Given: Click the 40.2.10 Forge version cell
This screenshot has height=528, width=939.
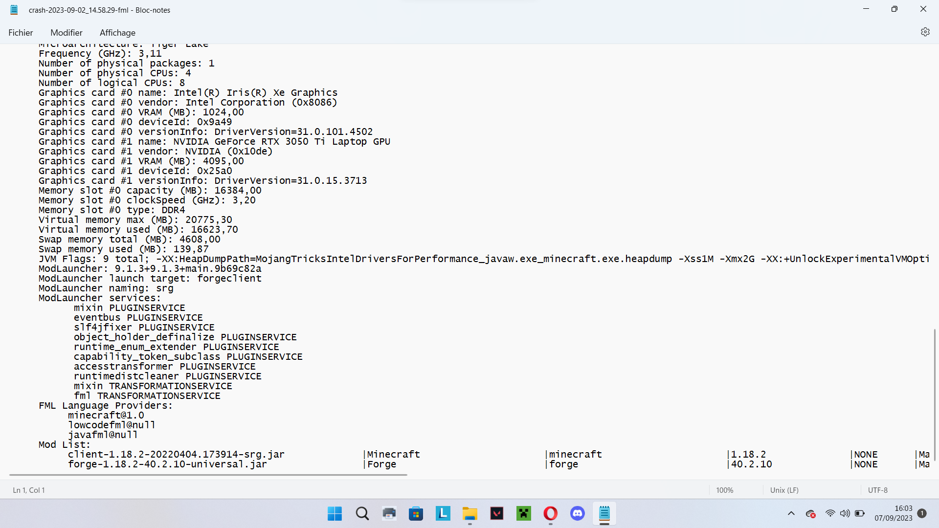Looking at the screenshot, I should point(751,464).
